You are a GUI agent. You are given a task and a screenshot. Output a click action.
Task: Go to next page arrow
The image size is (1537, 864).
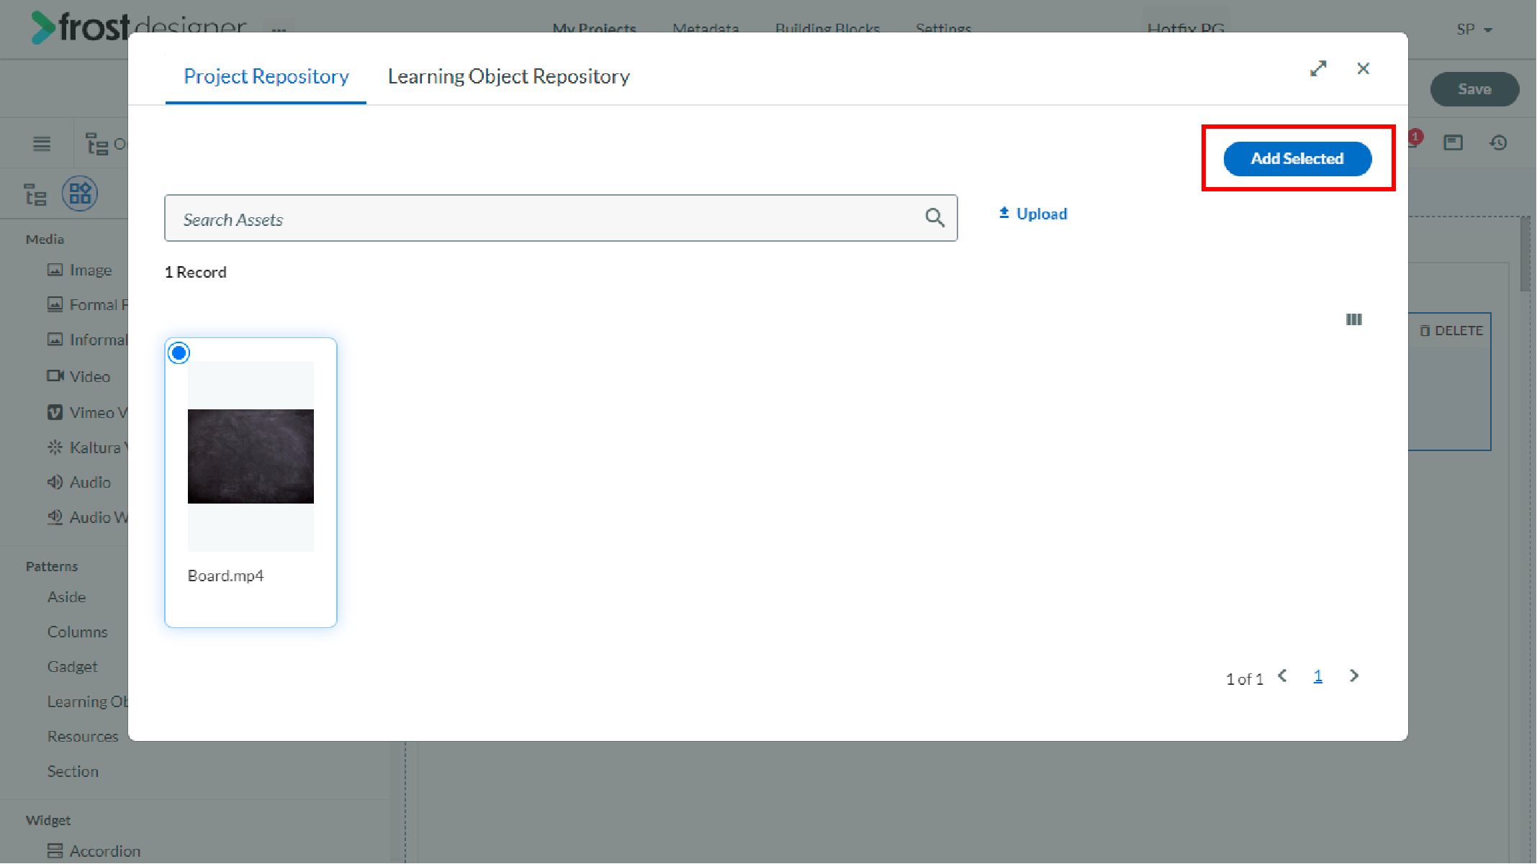coord(1353,676)
